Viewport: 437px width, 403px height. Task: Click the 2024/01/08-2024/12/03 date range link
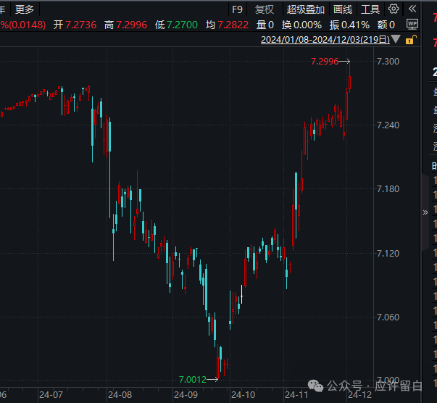click(x=325, y=40)
